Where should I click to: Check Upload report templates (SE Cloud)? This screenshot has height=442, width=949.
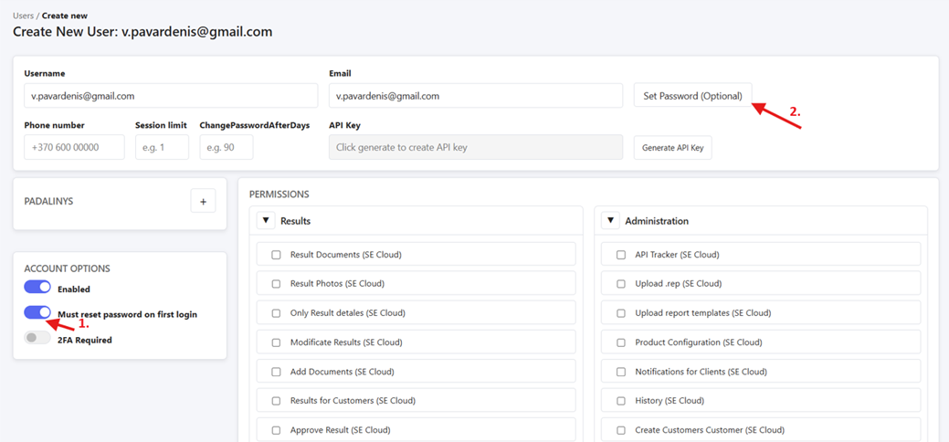tap(621, 313)
